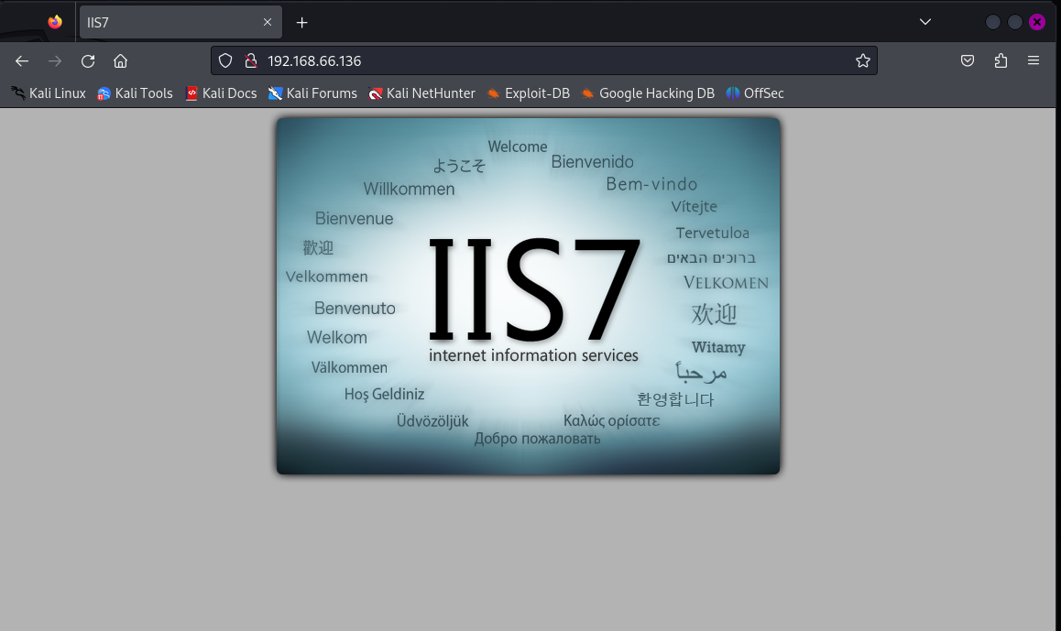
Task: Open the Kali Forums bookmark
Action: coord(312,93)
